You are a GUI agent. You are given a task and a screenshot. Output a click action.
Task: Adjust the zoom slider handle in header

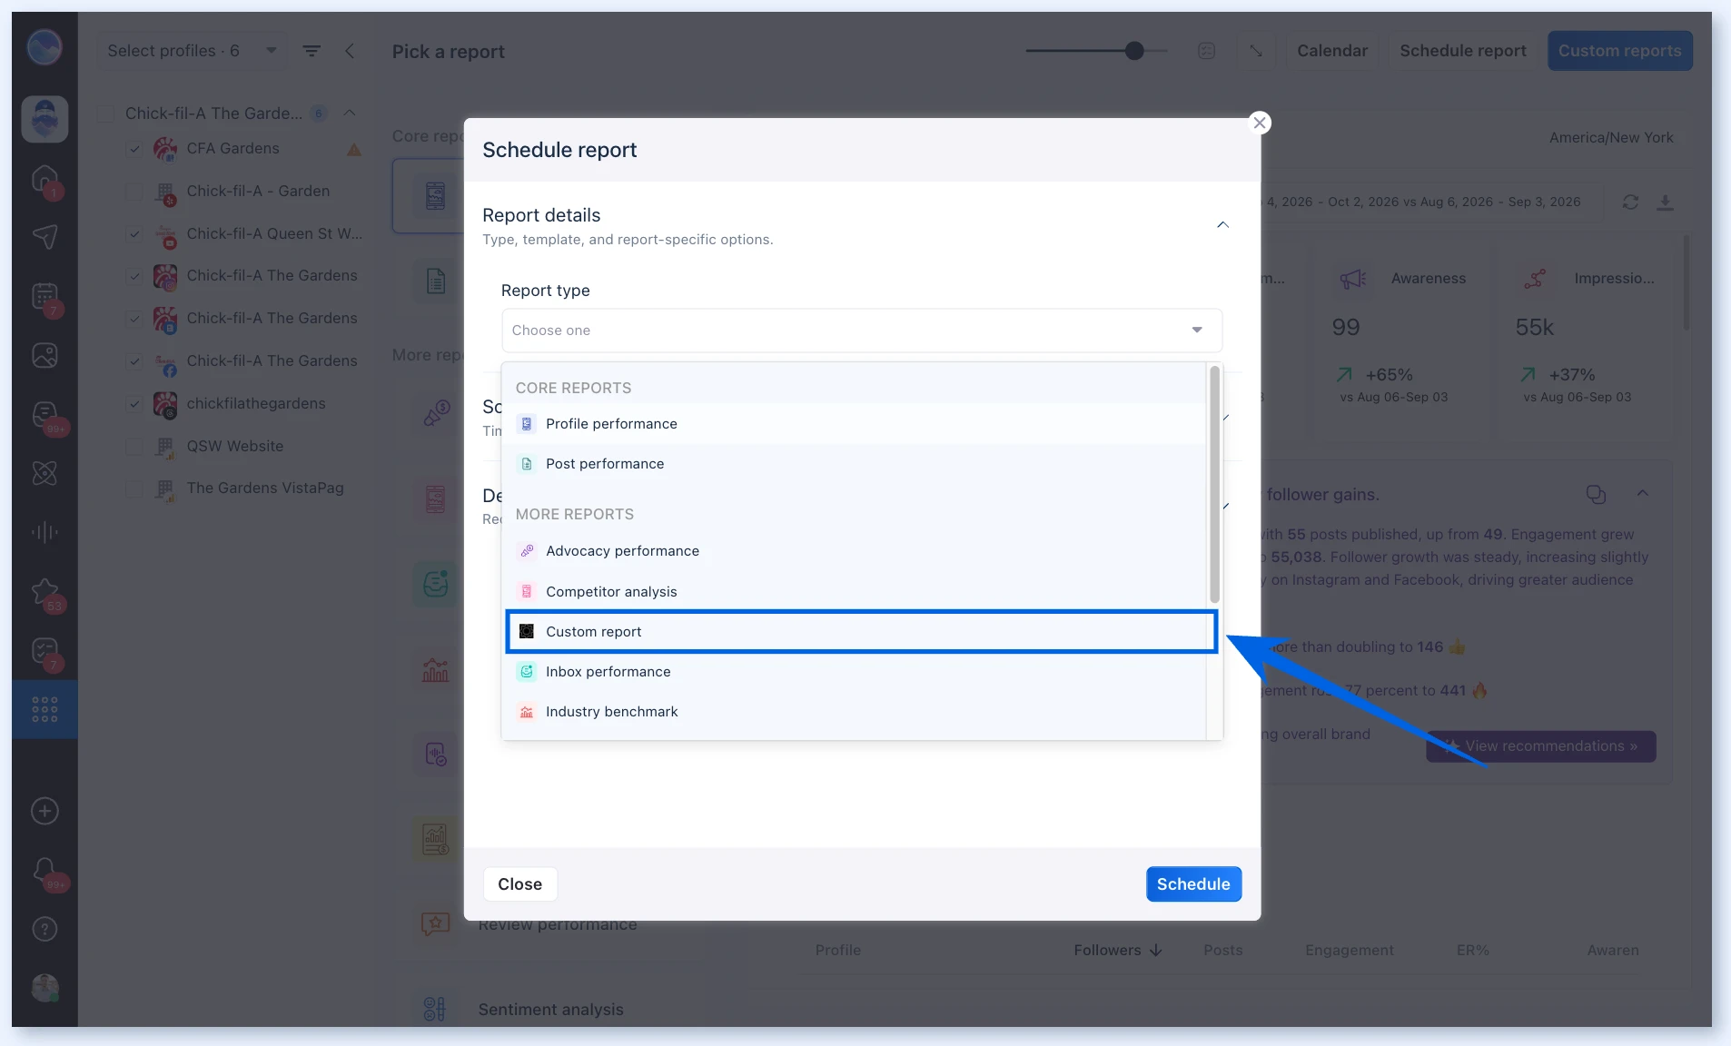pos(1133,51)
